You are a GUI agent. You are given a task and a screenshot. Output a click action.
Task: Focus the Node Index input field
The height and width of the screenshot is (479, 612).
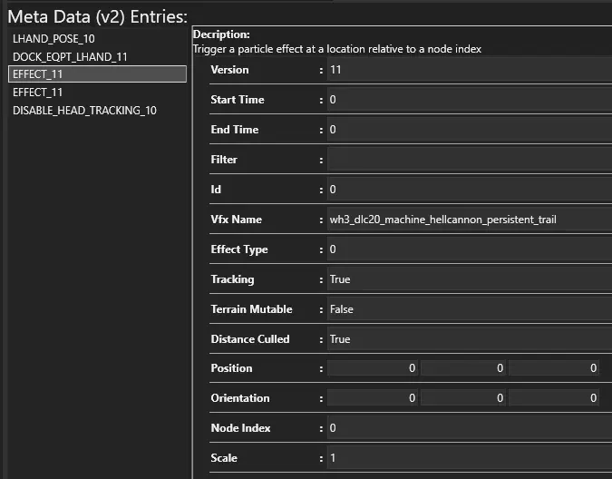[469, 428]
